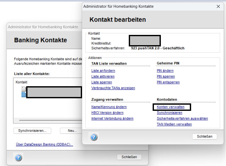Select the blue contact icon in the contact list
Image resolution: width=226 pixels, height=166 pixels.
pos(24,95)
